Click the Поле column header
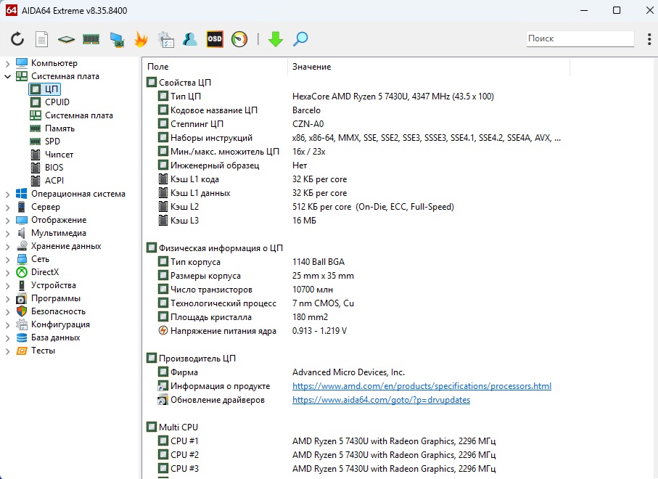 157,67
